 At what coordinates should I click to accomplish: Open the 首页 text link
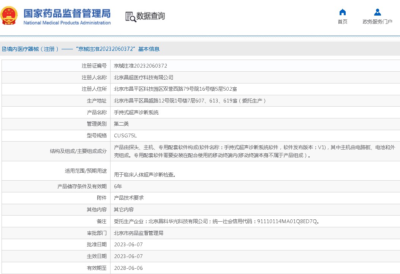[x=342, y=22]
